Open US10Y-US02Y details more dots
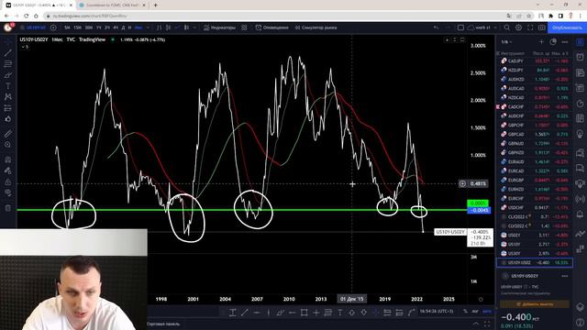This screenshot has height=330, width=587. coord(565,276)
